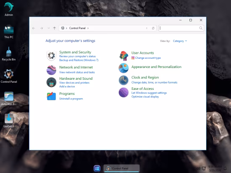Click the search magnifier icon

click(x=201, y=28)
